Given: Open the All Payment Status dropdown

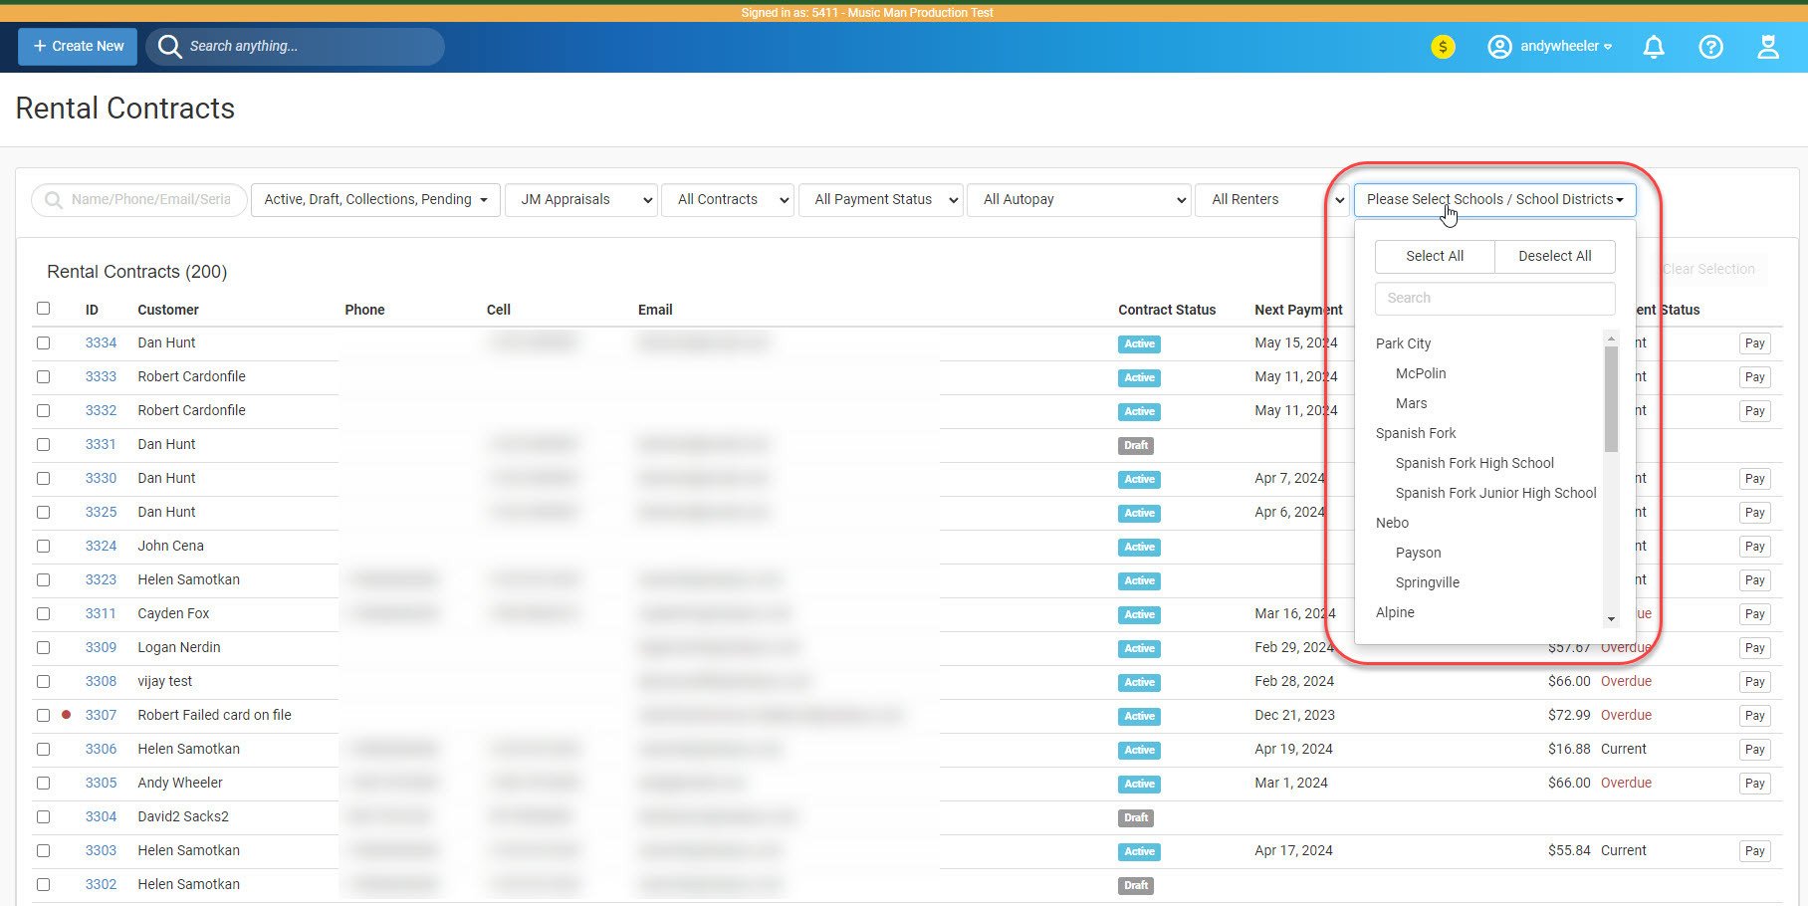Looking at the screenshot, I should 881,200.
